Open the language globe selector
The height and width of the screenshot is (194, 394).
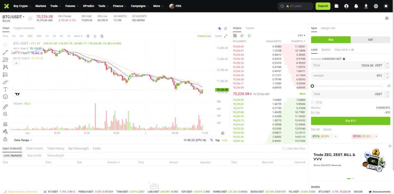click(x=376, y=6)
